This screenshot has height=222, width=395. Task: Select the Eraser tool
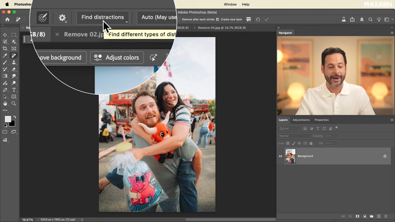14,69
